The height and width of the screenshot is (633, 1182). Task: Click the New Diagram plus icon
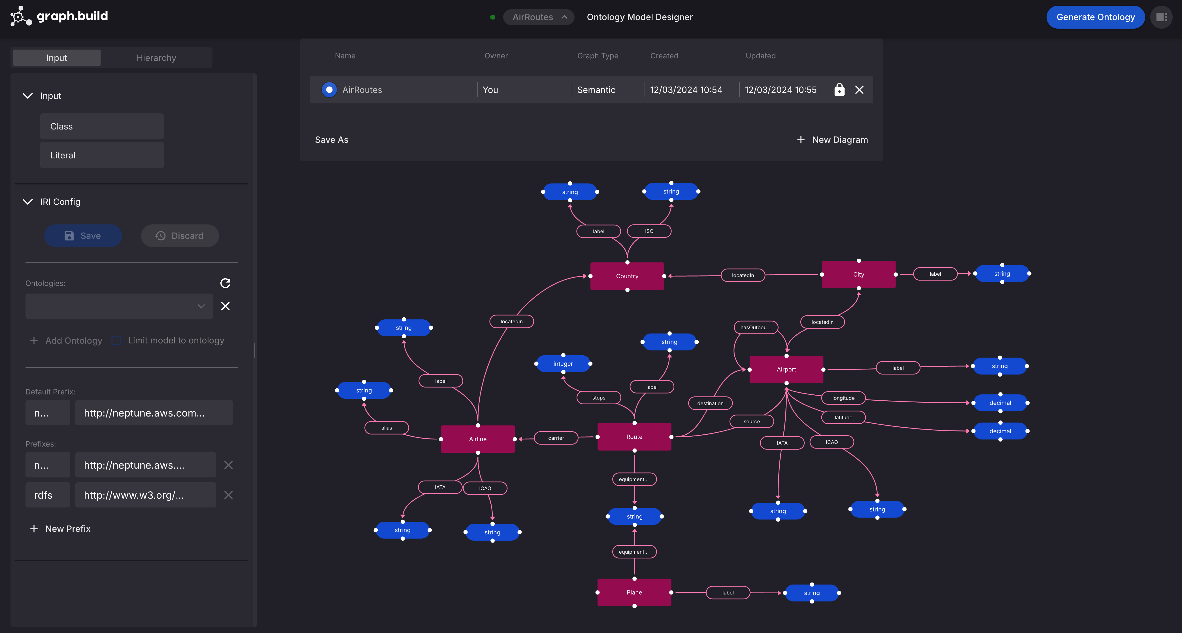tap(801, 139)
